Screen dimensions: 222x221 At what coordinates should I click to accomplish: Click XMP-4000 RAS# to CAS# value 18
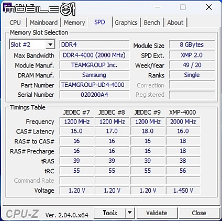tap(183, 141)
